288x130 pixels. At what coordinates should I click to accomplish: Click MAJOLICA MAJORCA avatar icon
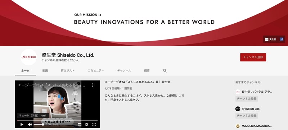pyautogui.click(x=238, y=126)
